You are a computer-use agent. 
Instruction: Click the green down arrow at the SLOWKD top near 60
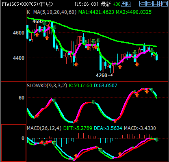54,101
